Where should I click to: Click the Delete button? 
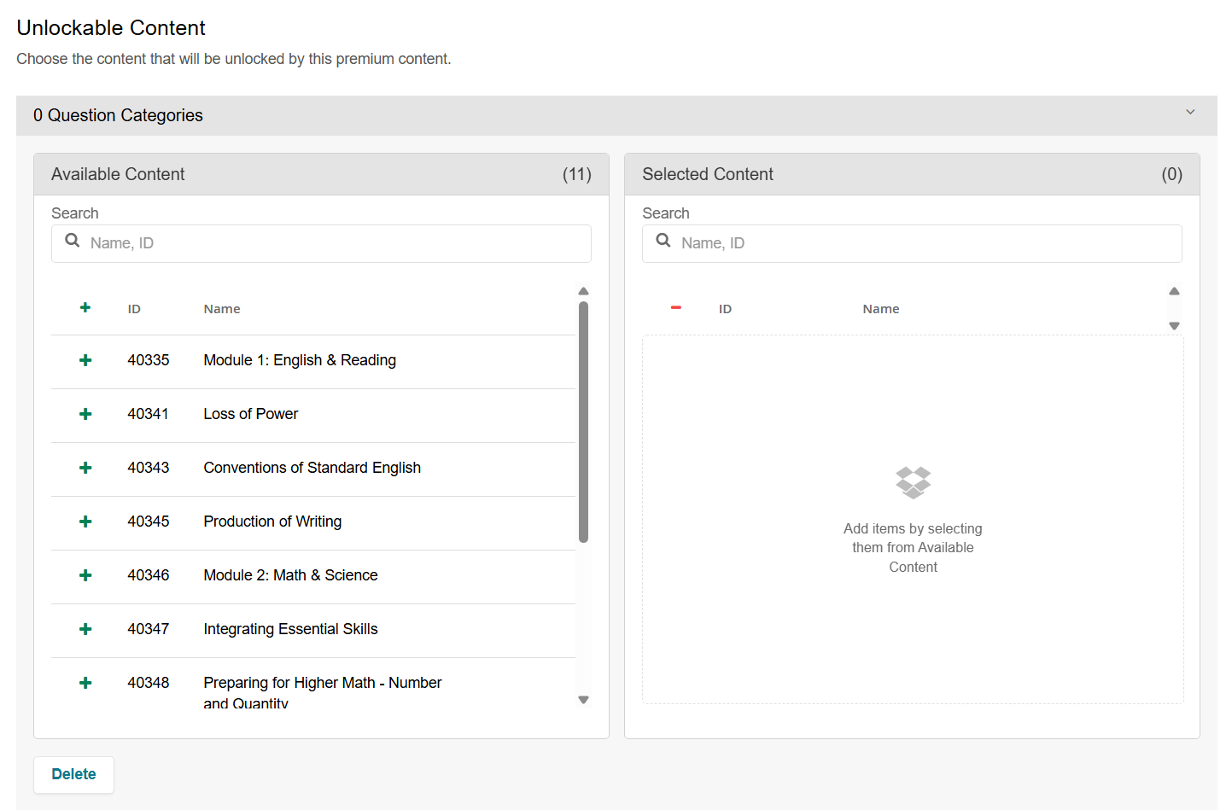pos(73,774)
